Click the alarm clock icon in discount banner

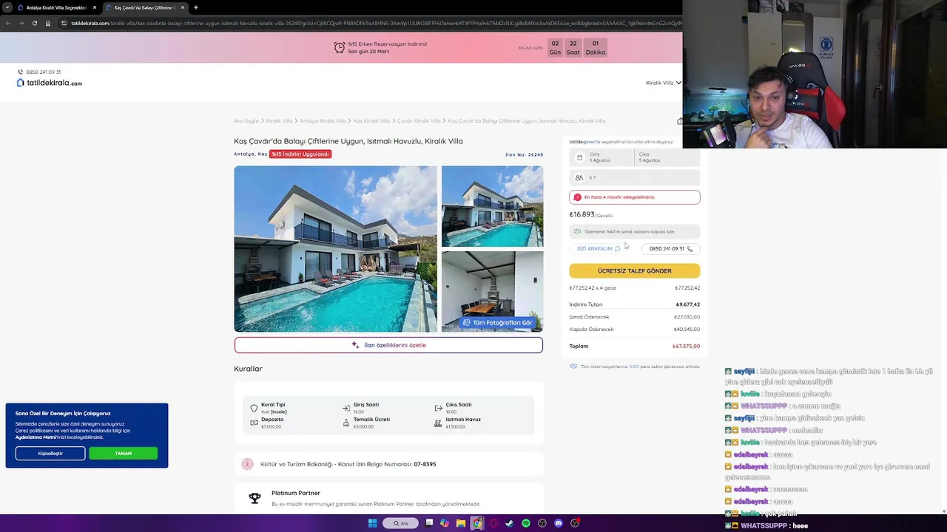coord(340,48)
